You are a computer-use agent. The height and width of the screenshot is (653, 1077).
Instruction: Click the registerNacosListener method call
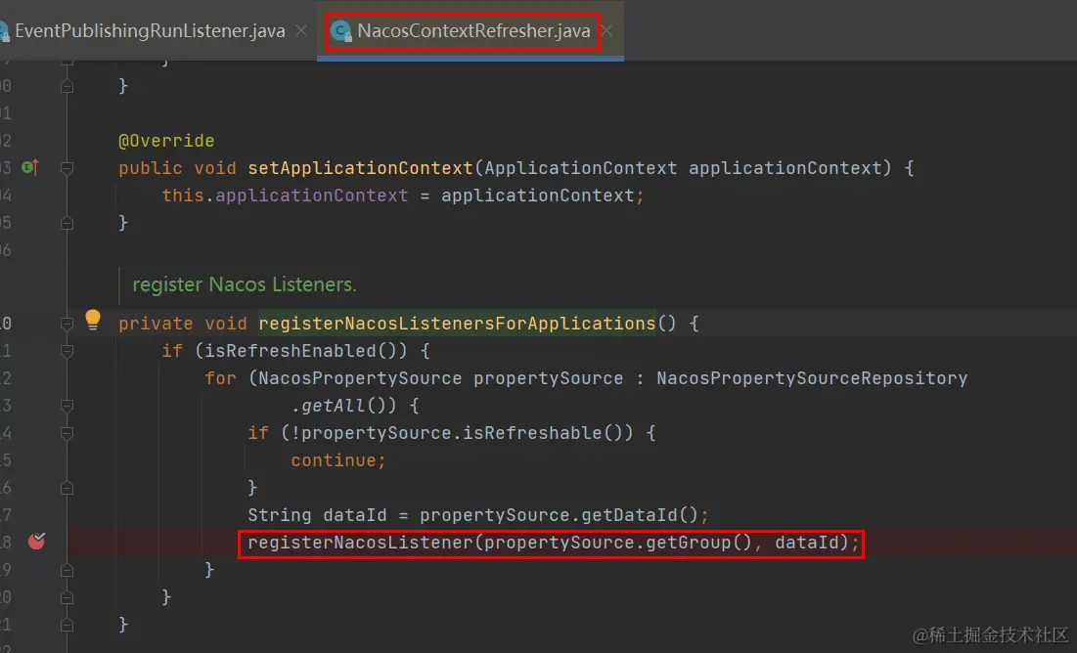point(361,543)
